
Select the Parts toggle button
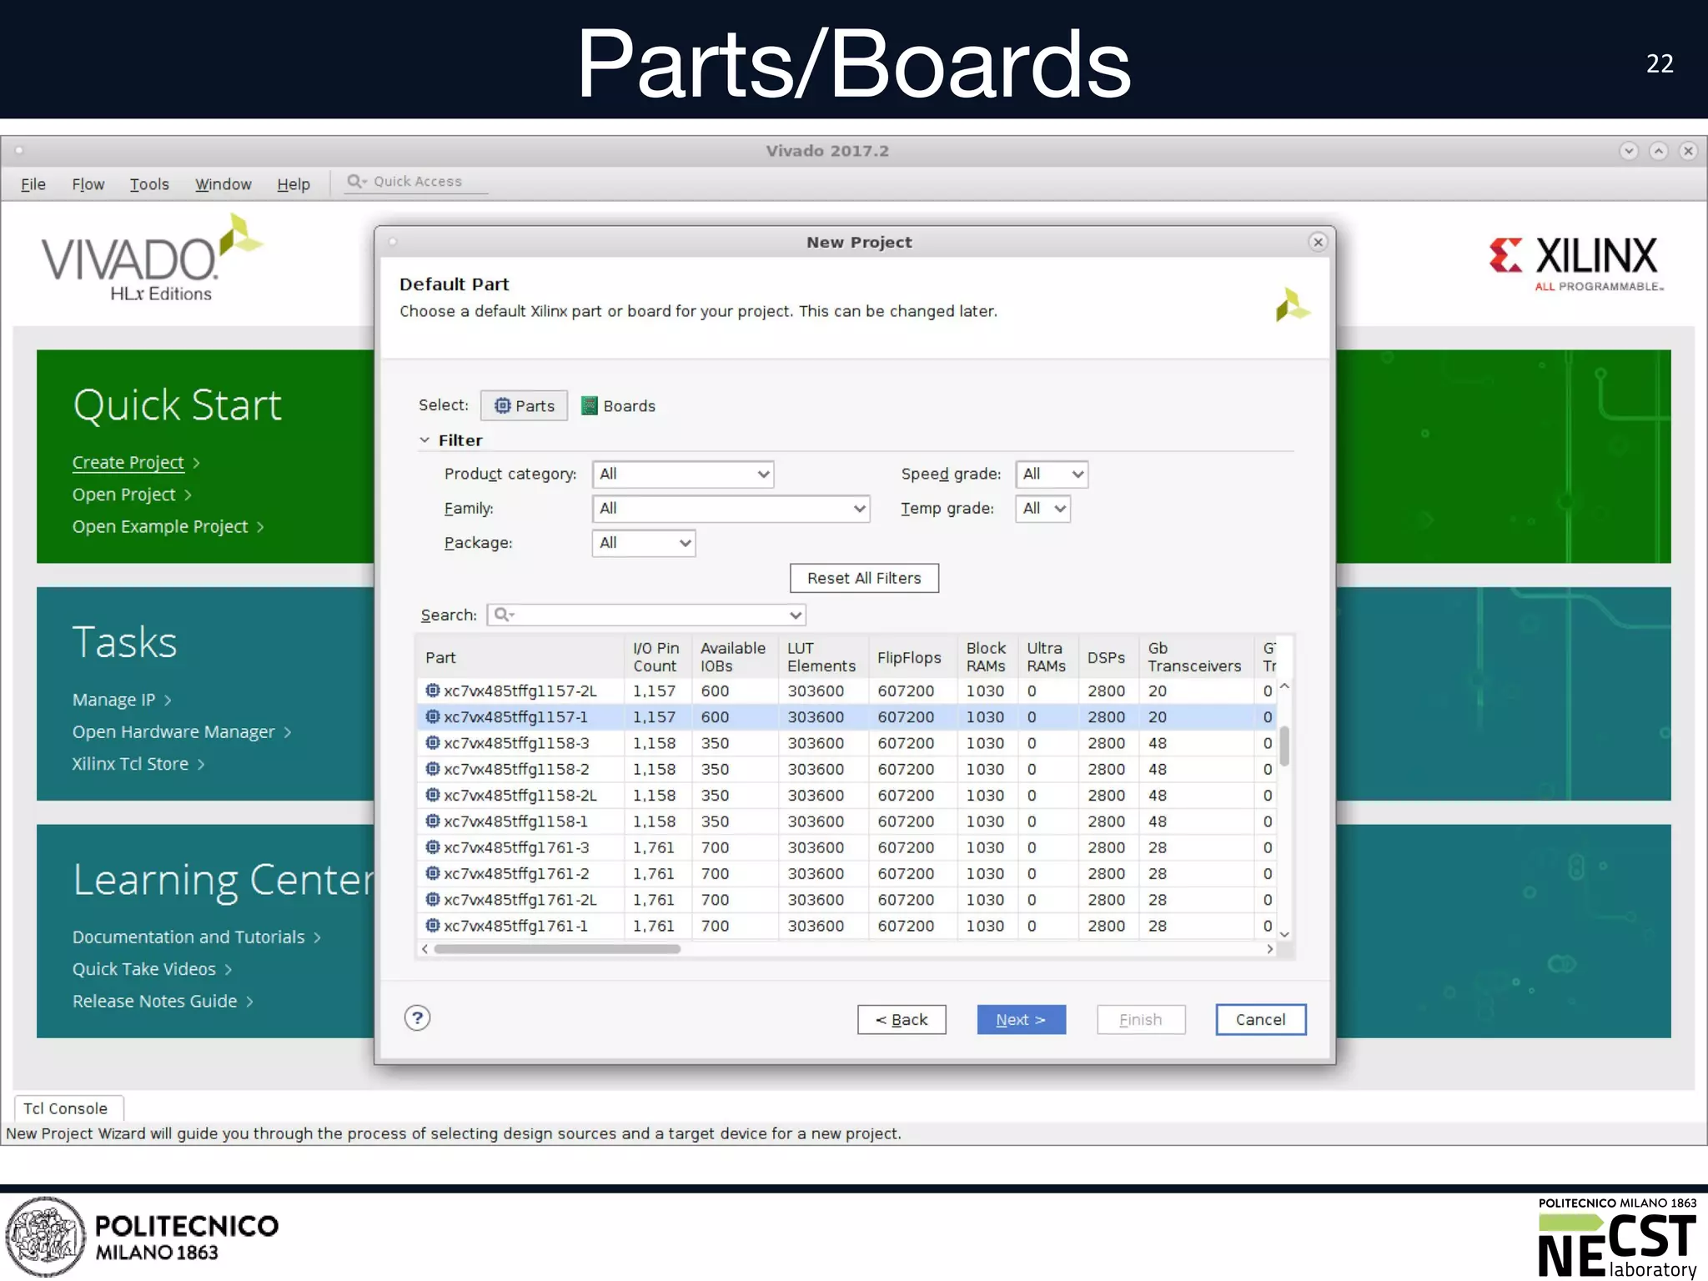click(x=524, y=405)
